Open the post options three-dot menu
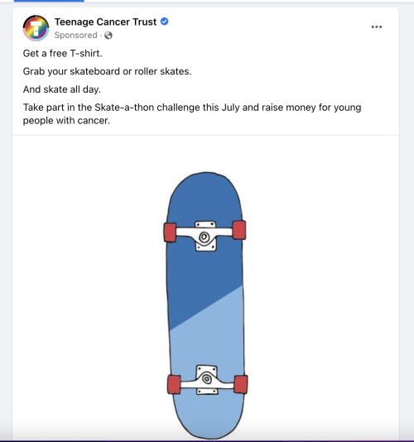Viewport: 414px width, 442px height. pyautogui.click(x=377, y=26)
